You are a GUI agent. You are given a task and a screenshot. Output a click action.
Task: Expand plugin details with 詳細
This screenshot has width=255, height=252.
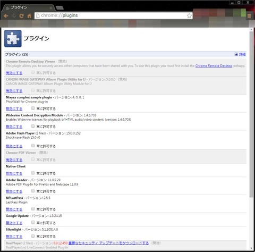click(x=240, y=54)
